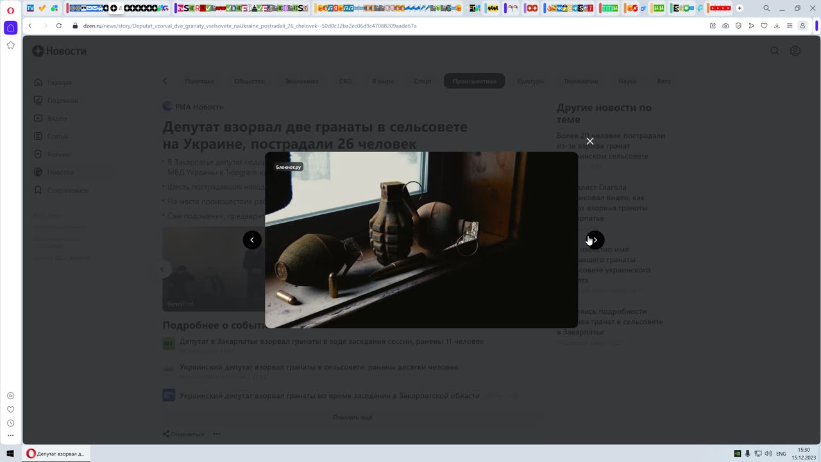Open the NVIDIA tray icon
Screen dimensions: 821x462
click(738, 454)
